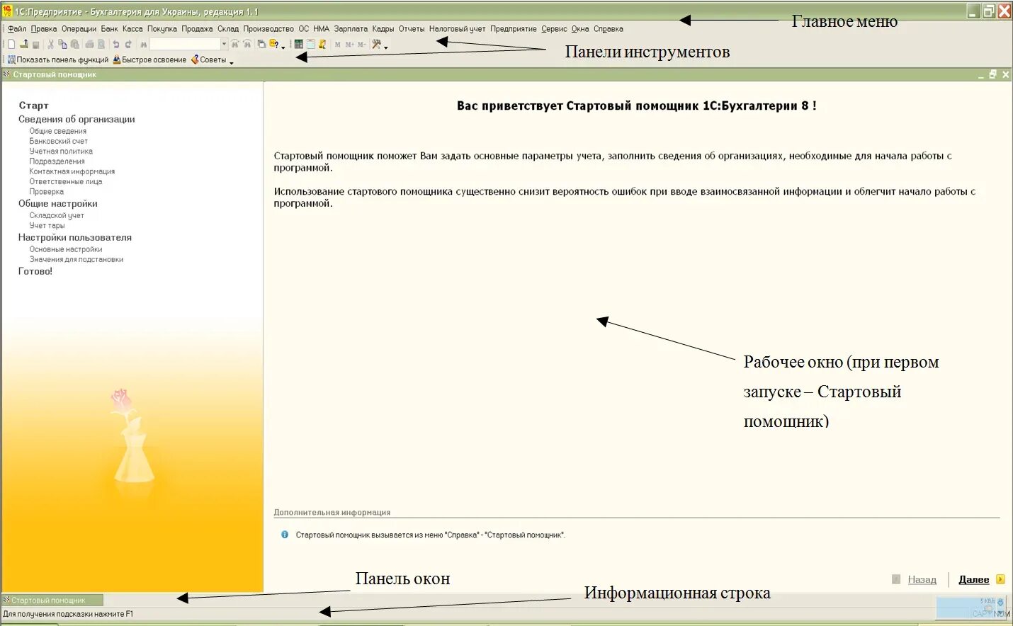The image size is (1013, 626).
Task: Select Значения для подстановки step
Action: pyautogui.click(x=76, y=259)
